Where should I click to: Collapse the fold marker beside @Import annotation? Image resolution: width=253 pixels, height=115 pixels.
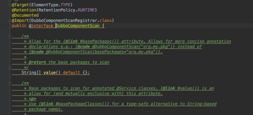click(10, 21)
